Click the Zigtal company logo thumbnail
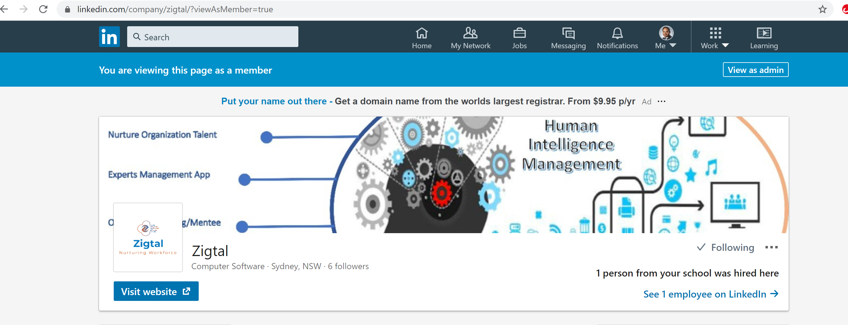This screenshot has width=848, height=325. point(148,237)
